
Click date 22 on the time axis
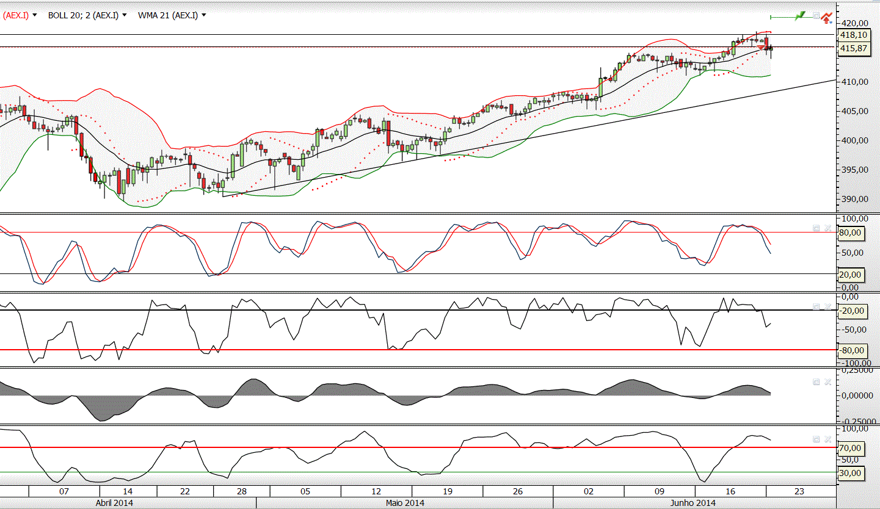coord(185,491)
